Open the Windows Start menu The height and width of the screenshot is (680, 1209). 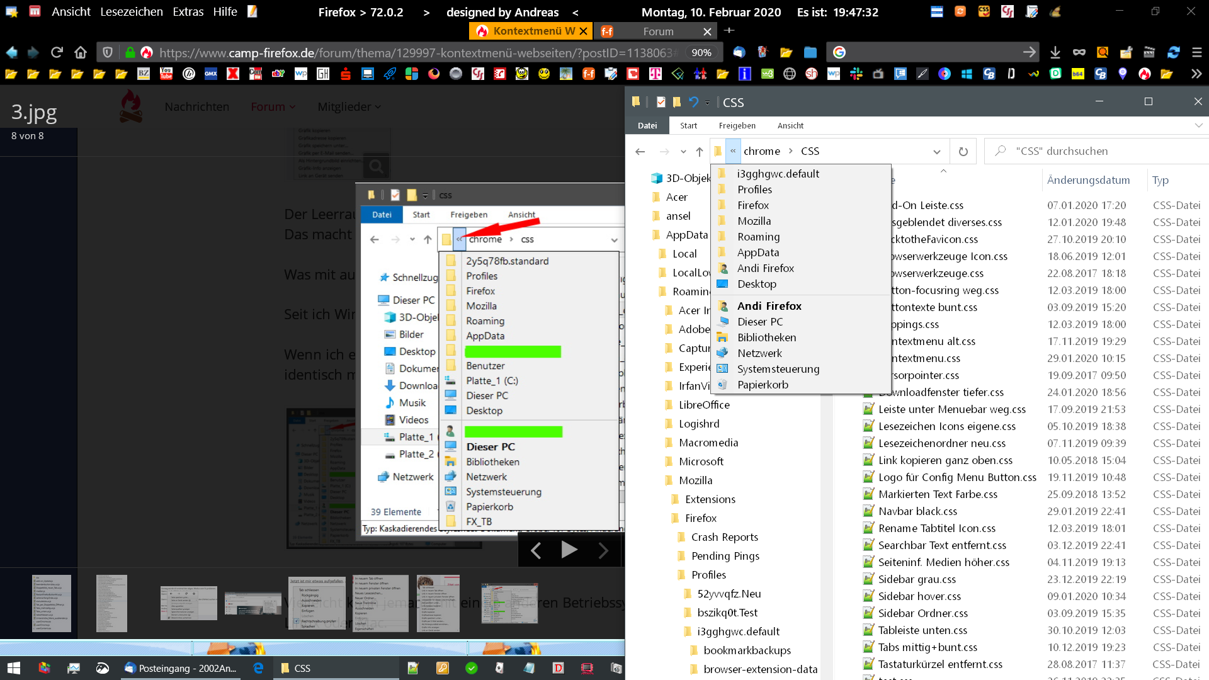pyautogui.click(x=13, y=668)
